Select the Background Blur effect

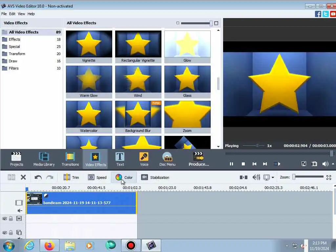138,117
